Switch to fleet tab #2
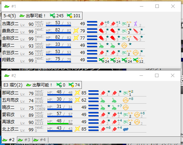 click(x=8, y=139)
